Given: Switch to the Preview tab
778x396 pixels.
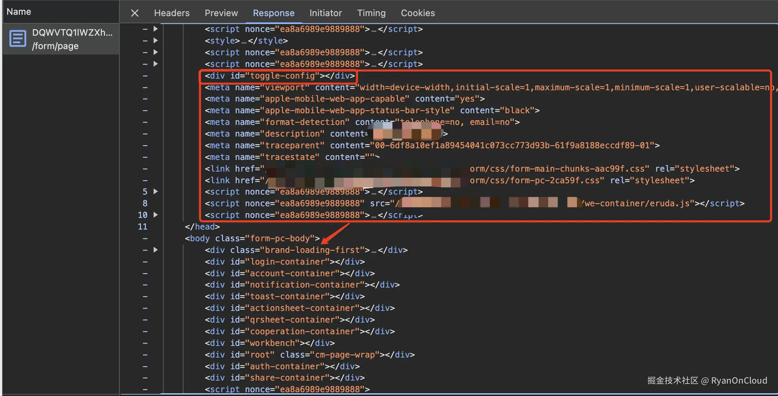Looking at the screenshot, I should pos(221,13).
